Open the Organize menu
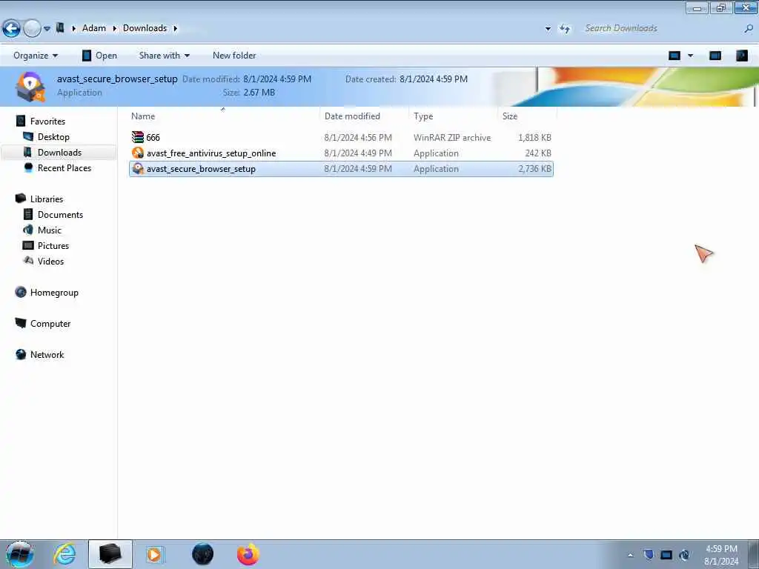 (x=36, y=56)
